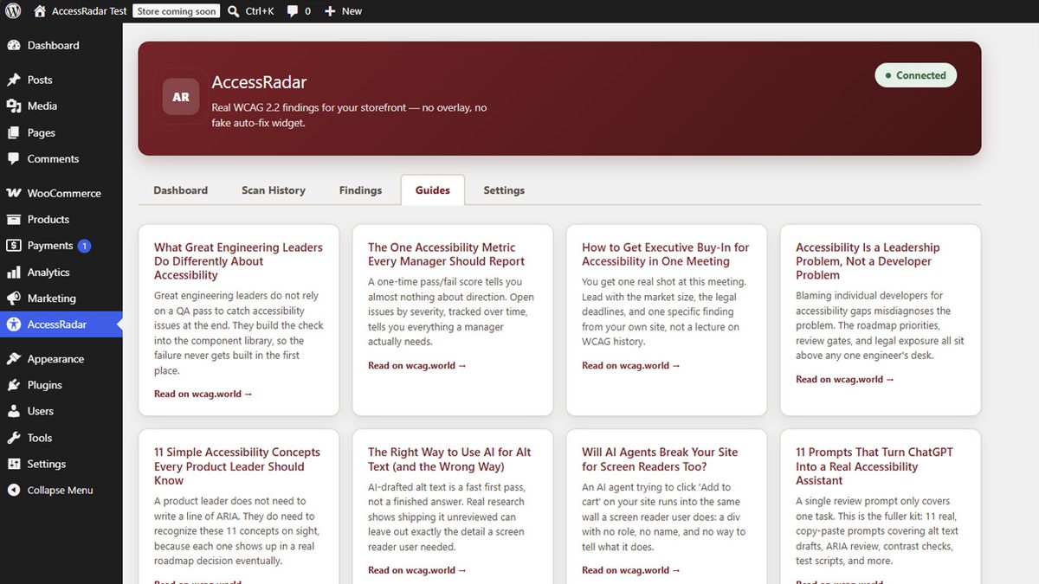The image size is (1039, 584).
Task: Click the home icon beside AccessRadar Test
Action: click(x=40, y=11)
